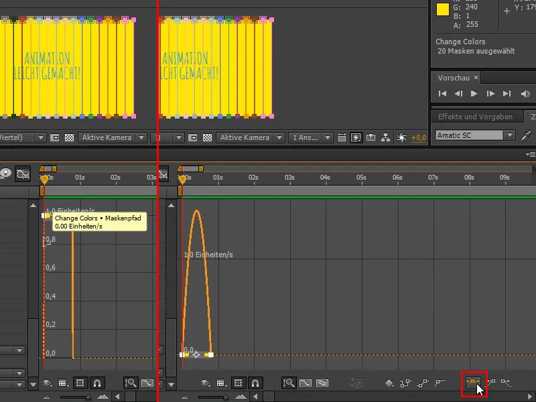This screenshot has height=402, width=536.
Task: Click the up arrow of right graph scrollbar
Action: click(x=172, y=205)
